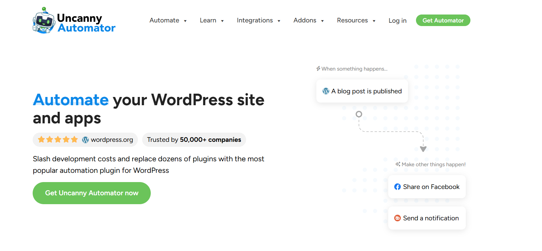542x251 pixels.
Task: Select the Send a notification action card
Action: pyautogui.click(x=427, y=218)
